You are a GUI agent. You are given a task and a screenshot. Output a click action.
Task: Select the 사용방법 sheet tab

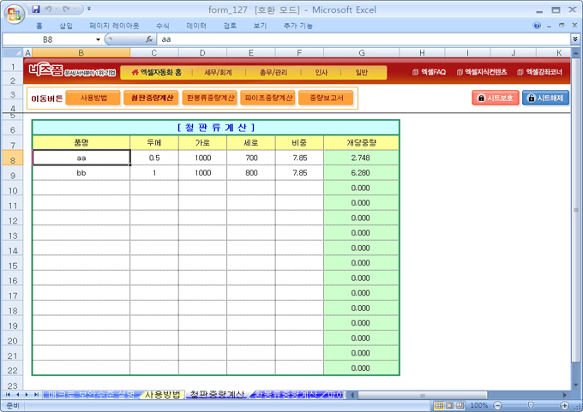click(162, 394)
